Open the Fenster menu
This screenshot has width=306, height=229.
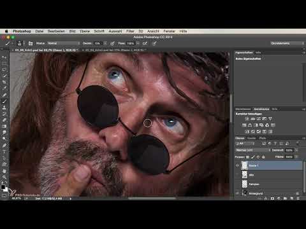point(169,31)
